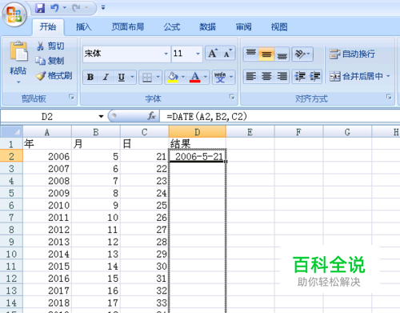Viewport: 400px width, 313px height.
Task: Open the 审阅 tab
Action: point(243,26)
